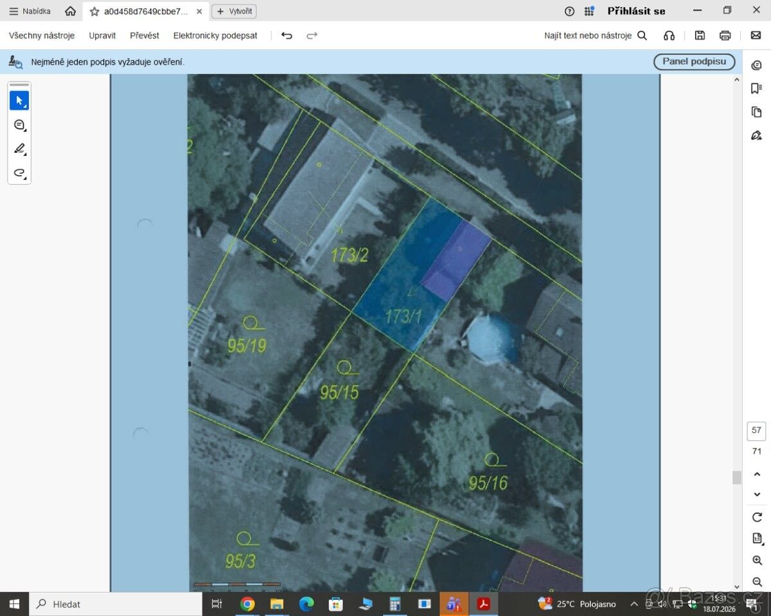Viewport: 771px width, 616px height.
Task: Go to the next page
Action: pos(757,494)
